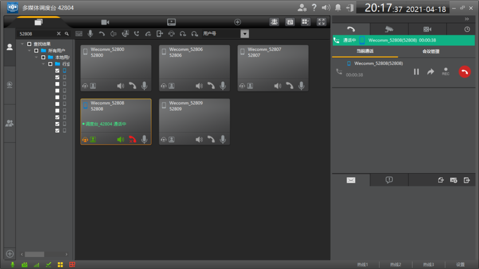Click the video call person icon in toolbar
Image resolution: width=479 pixels, height=269 pixels.
tap(125, 34)
